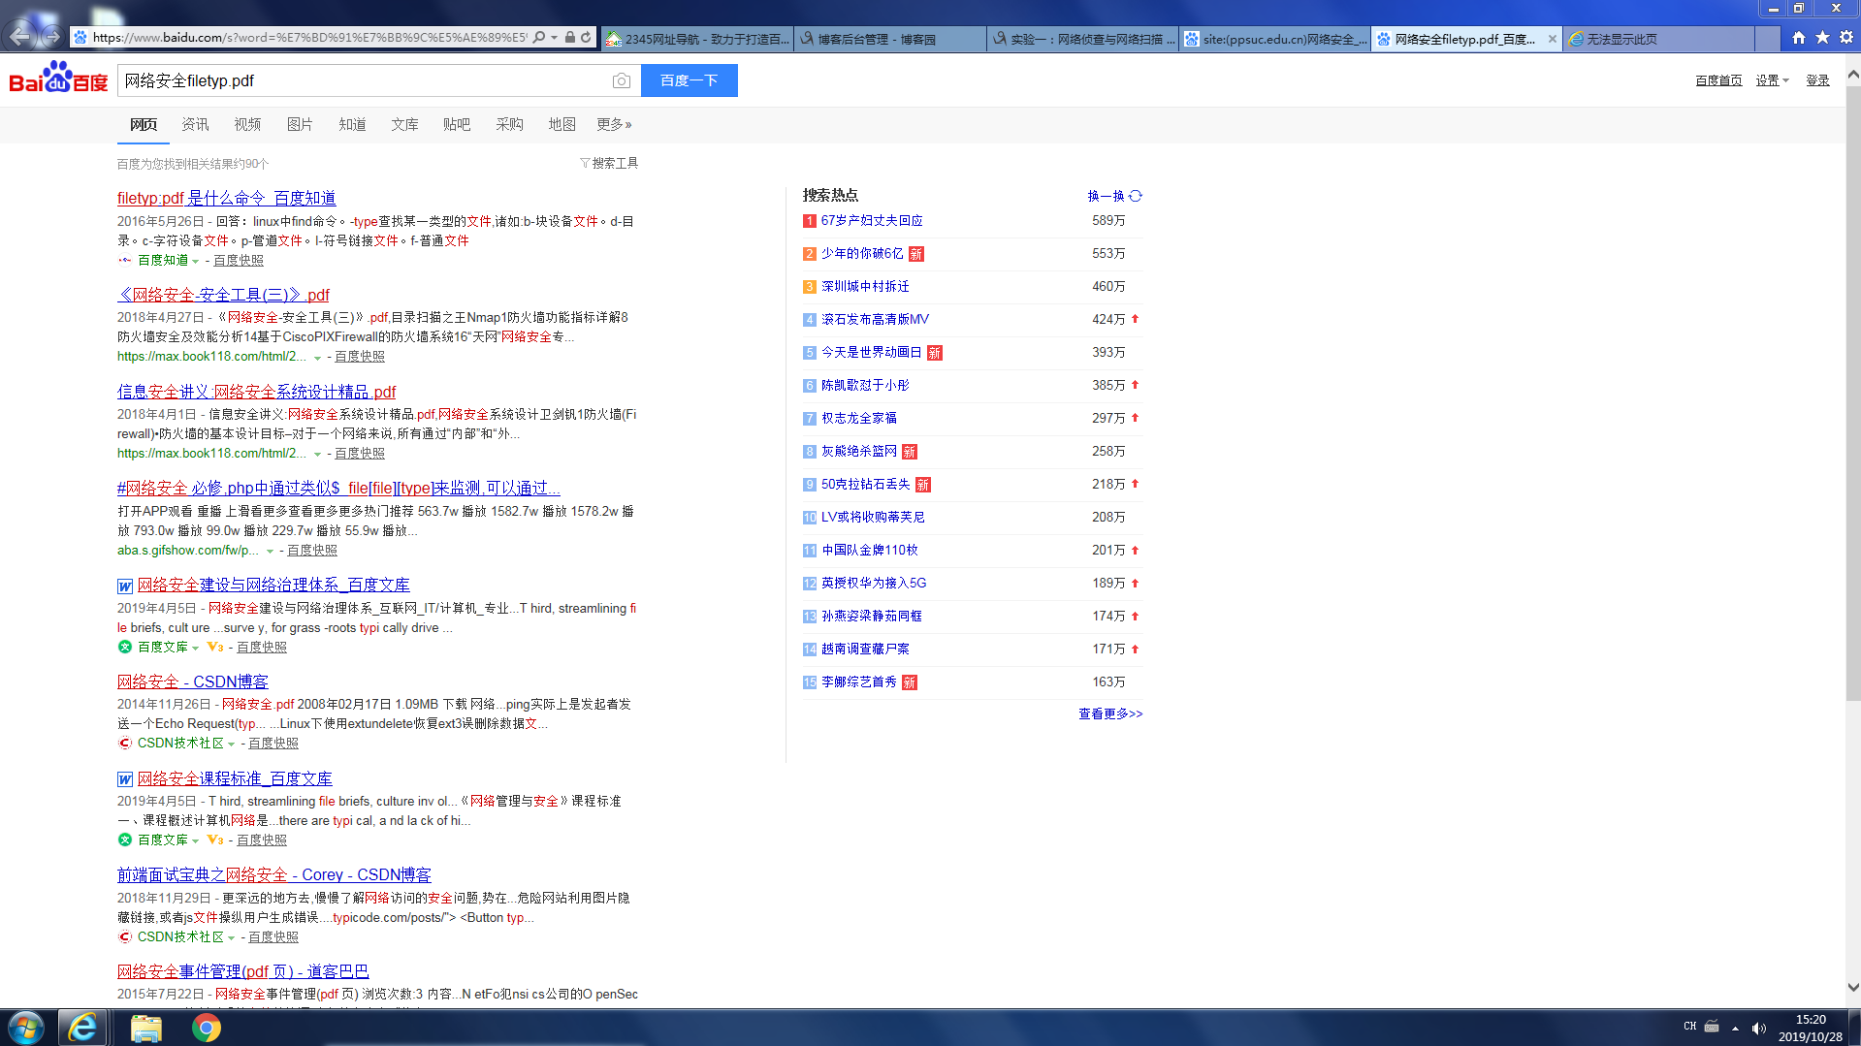Switch to the 图片 search tab
This screenshot has width=1861, height=1046.
pyautogui.click(x=300, y=125)
